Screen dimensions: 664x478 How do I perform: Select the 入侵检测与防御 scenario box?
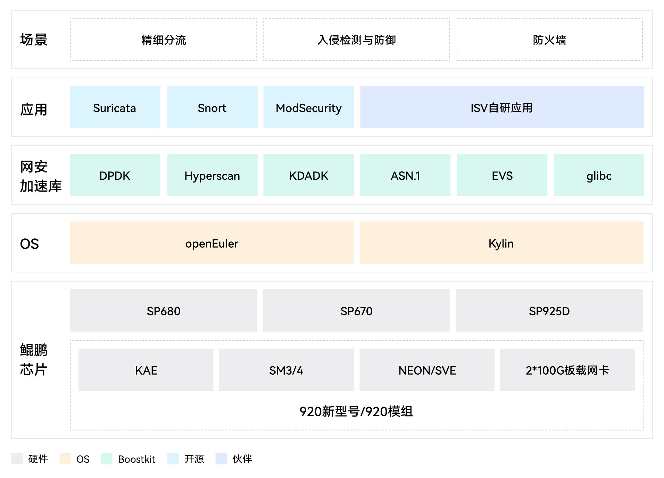point(356,40)
